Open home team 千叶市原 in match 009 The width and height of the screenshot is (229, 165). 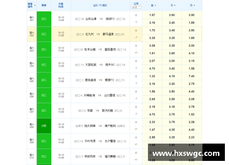(x=90, y=141)
